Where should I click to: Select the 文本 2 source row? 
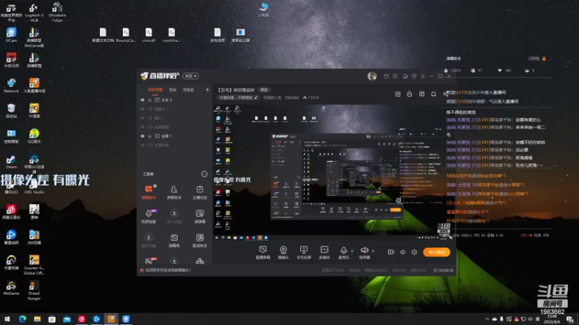[174, 100]
